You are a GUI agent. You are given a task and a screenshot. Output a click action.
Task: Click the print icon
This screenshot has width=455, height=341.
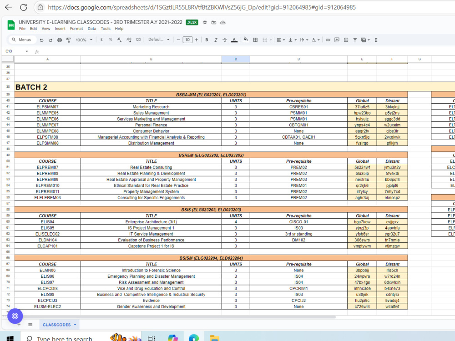[60, 40]
